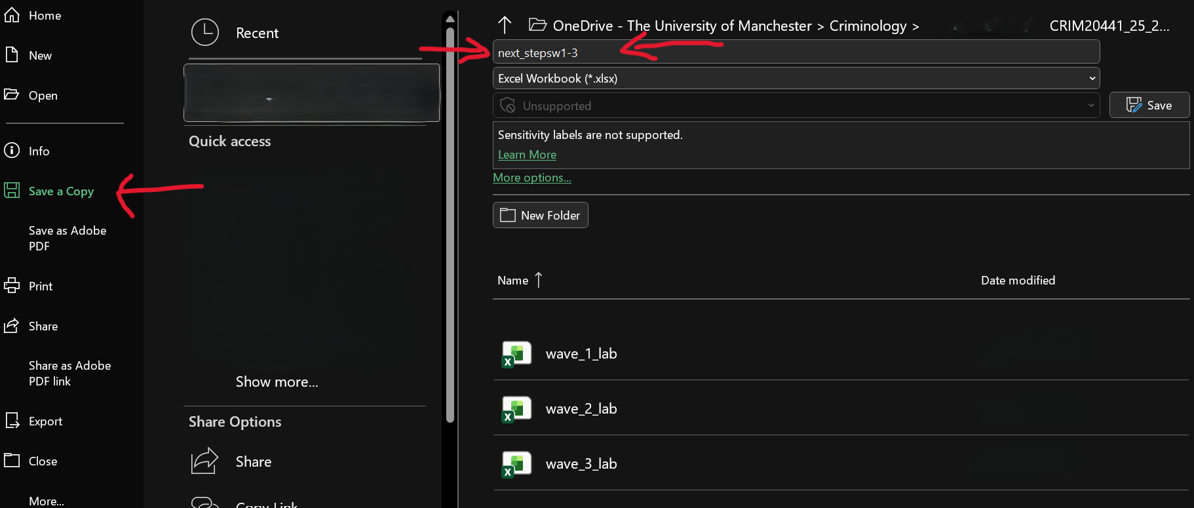Click the Home icon in the sidebar
The height and width of the screenshot is (508, 1194).
coord(12,15)
